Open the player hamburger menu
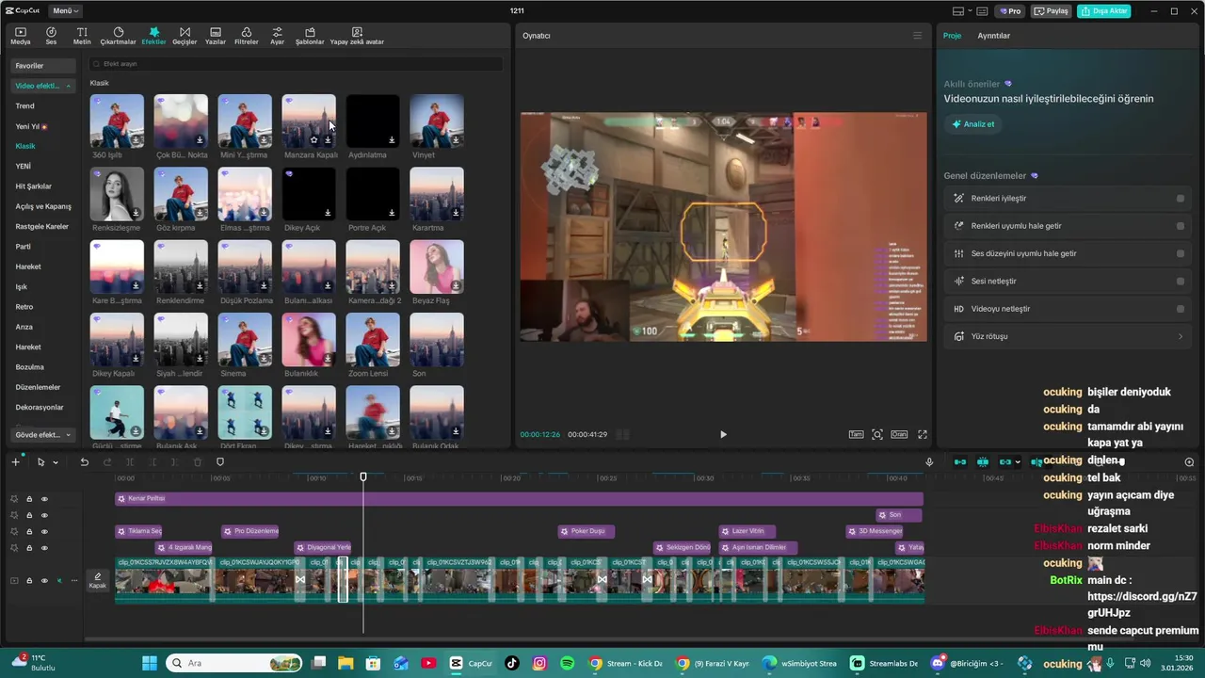This screenshot has width=1205, height=678. click(x=917, y=36)
